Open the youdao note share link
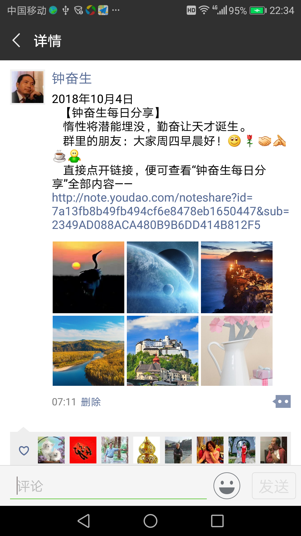 click(170, 211)
